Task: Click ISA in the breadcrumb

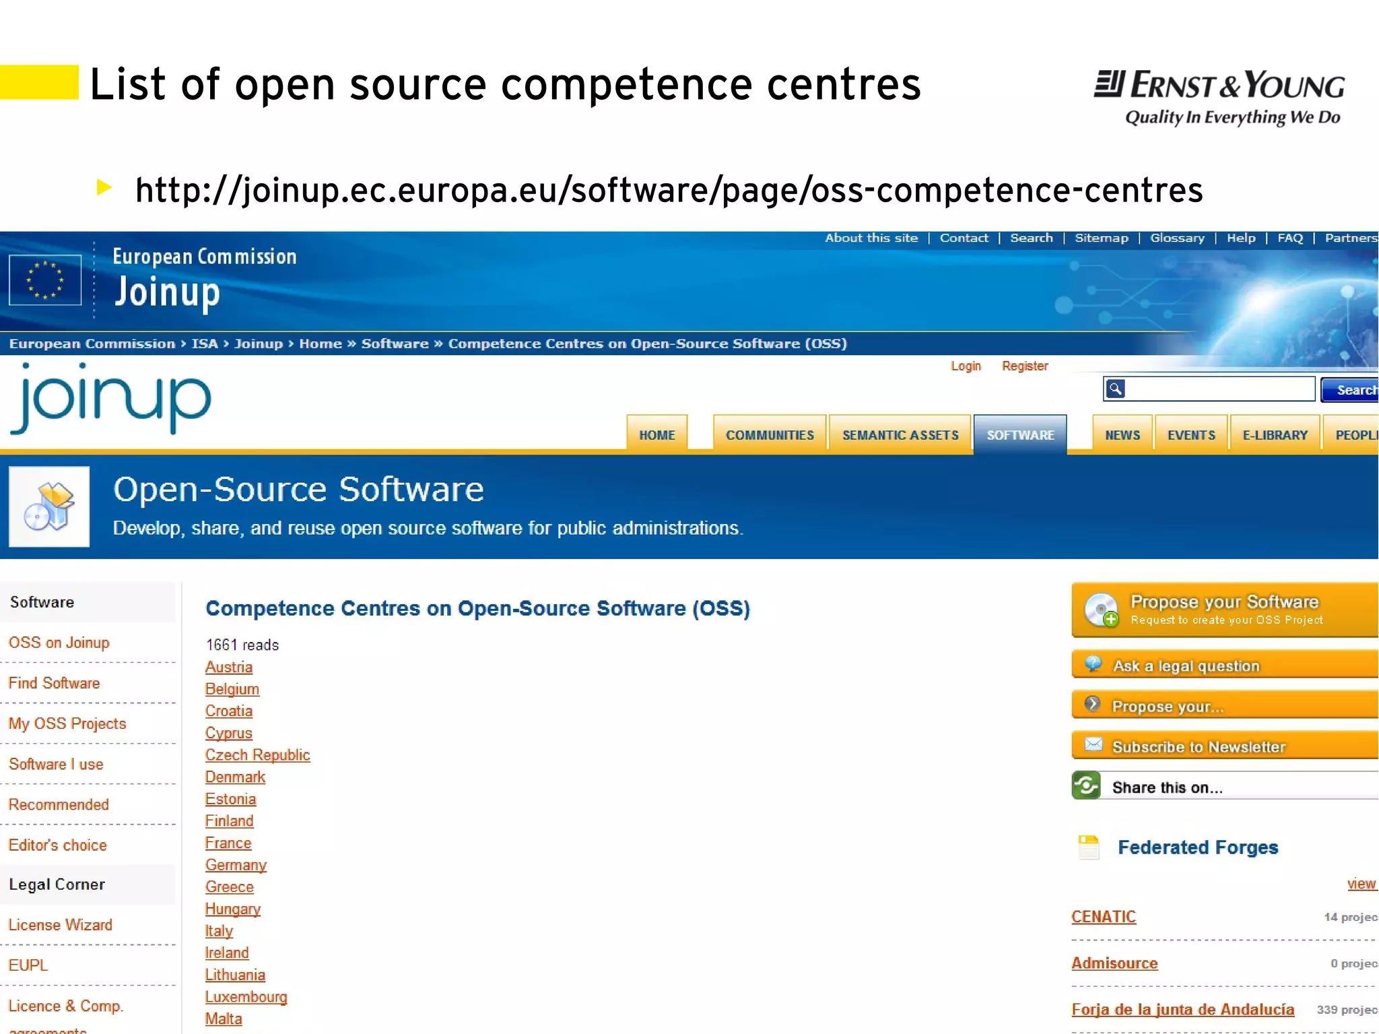Action: pos(204,344)
